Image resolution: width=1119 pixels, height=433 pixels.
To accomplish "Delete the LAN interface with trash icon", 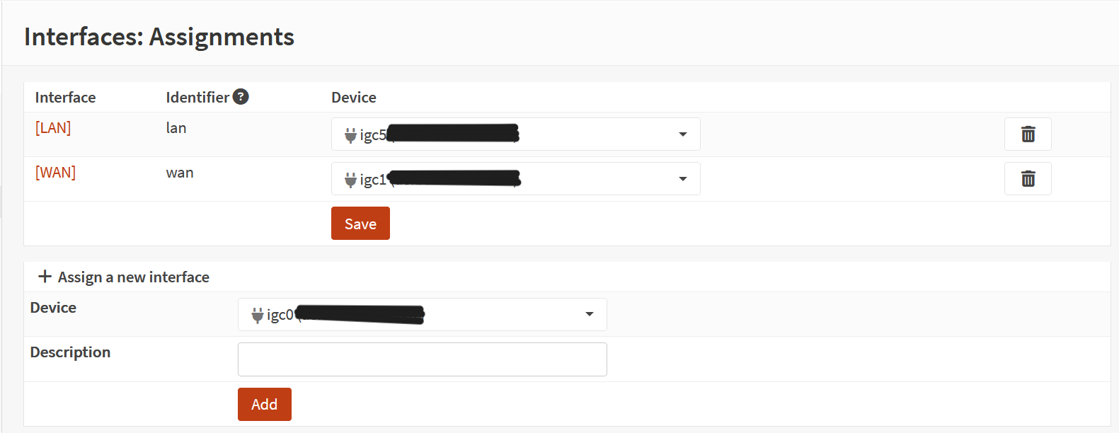I will click(1028, 134).
